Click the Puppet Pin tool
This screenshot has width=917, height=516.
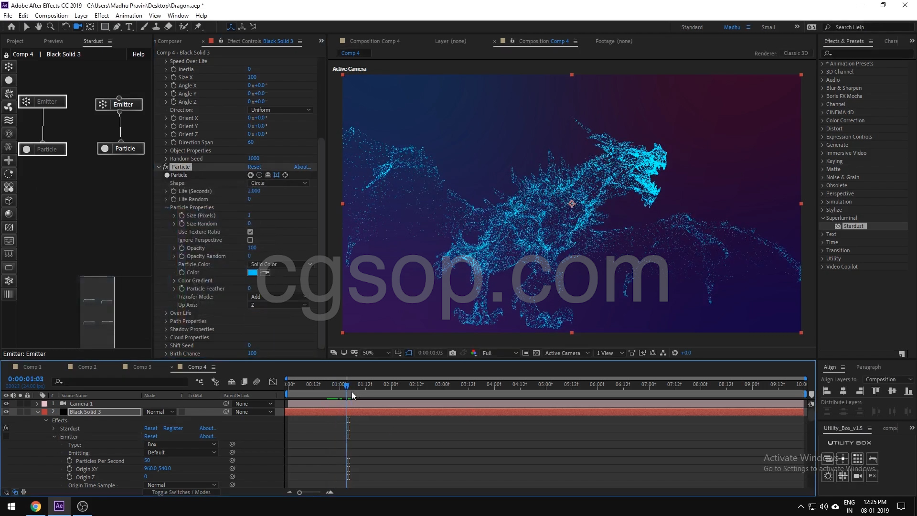198,27
